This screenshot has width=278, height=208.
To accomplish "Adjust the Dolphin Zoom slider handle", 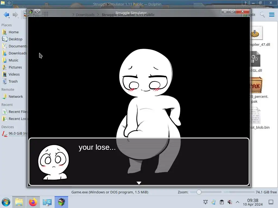I will pyautogui.click(x=199, y=192).
